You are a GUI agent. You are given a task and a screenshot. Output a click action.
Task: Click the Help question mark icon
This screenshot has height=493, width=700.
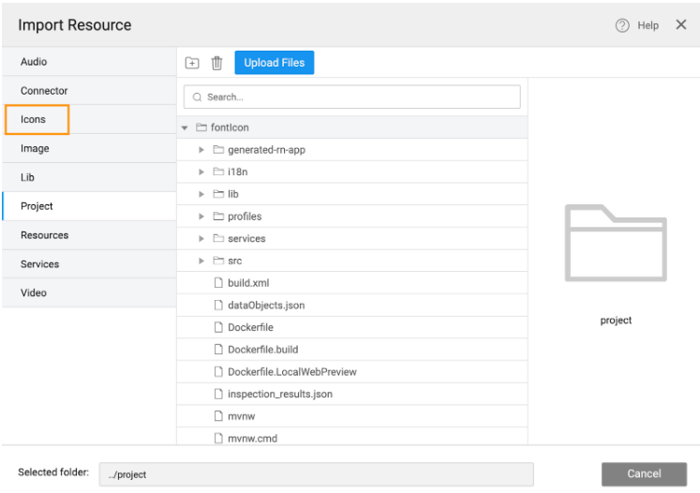click(x=622, y=25)
